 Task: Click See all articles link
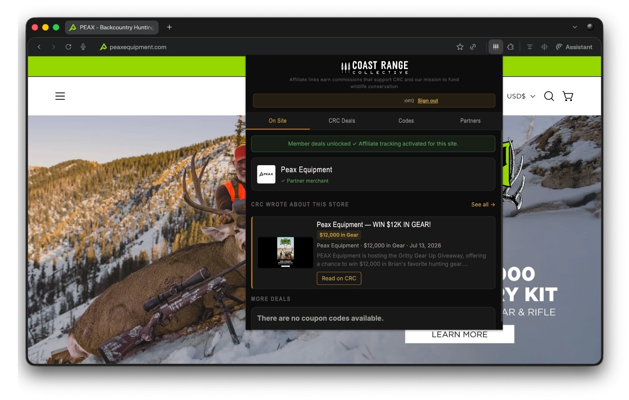tap(483, 204)
